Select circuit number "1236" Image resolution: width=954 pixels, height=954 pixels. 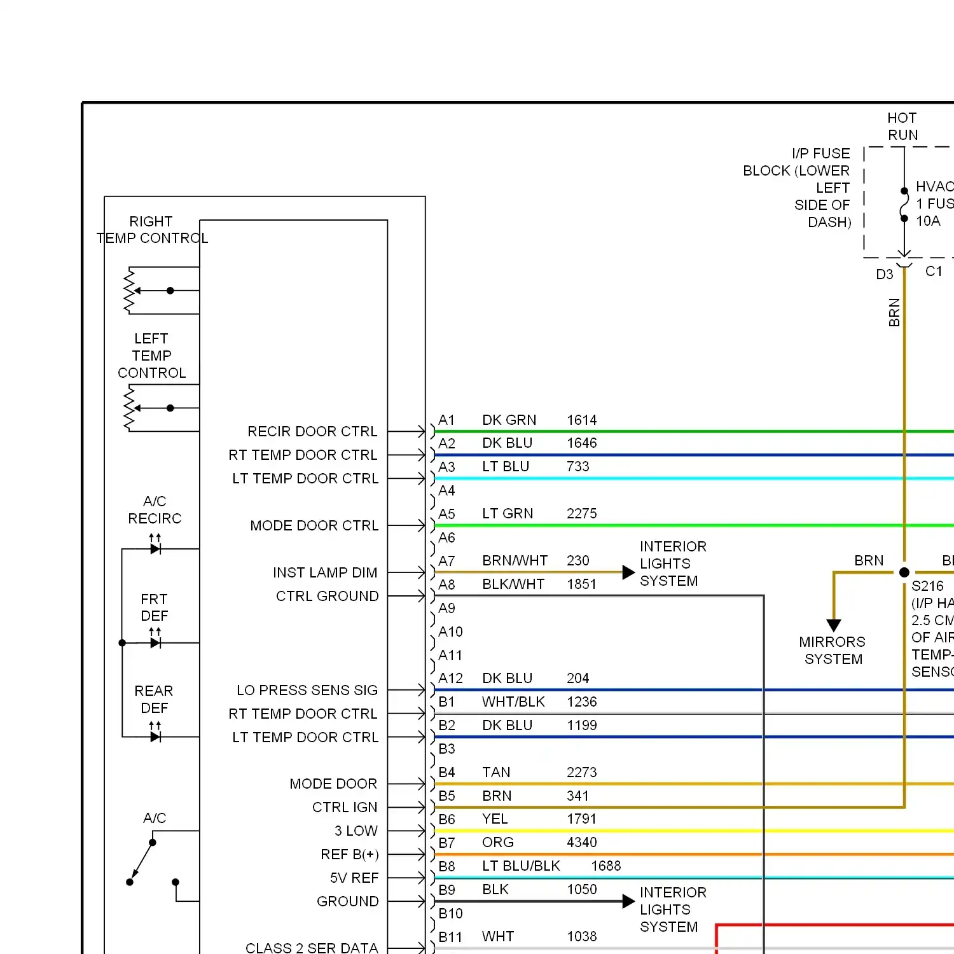[582, 702]
